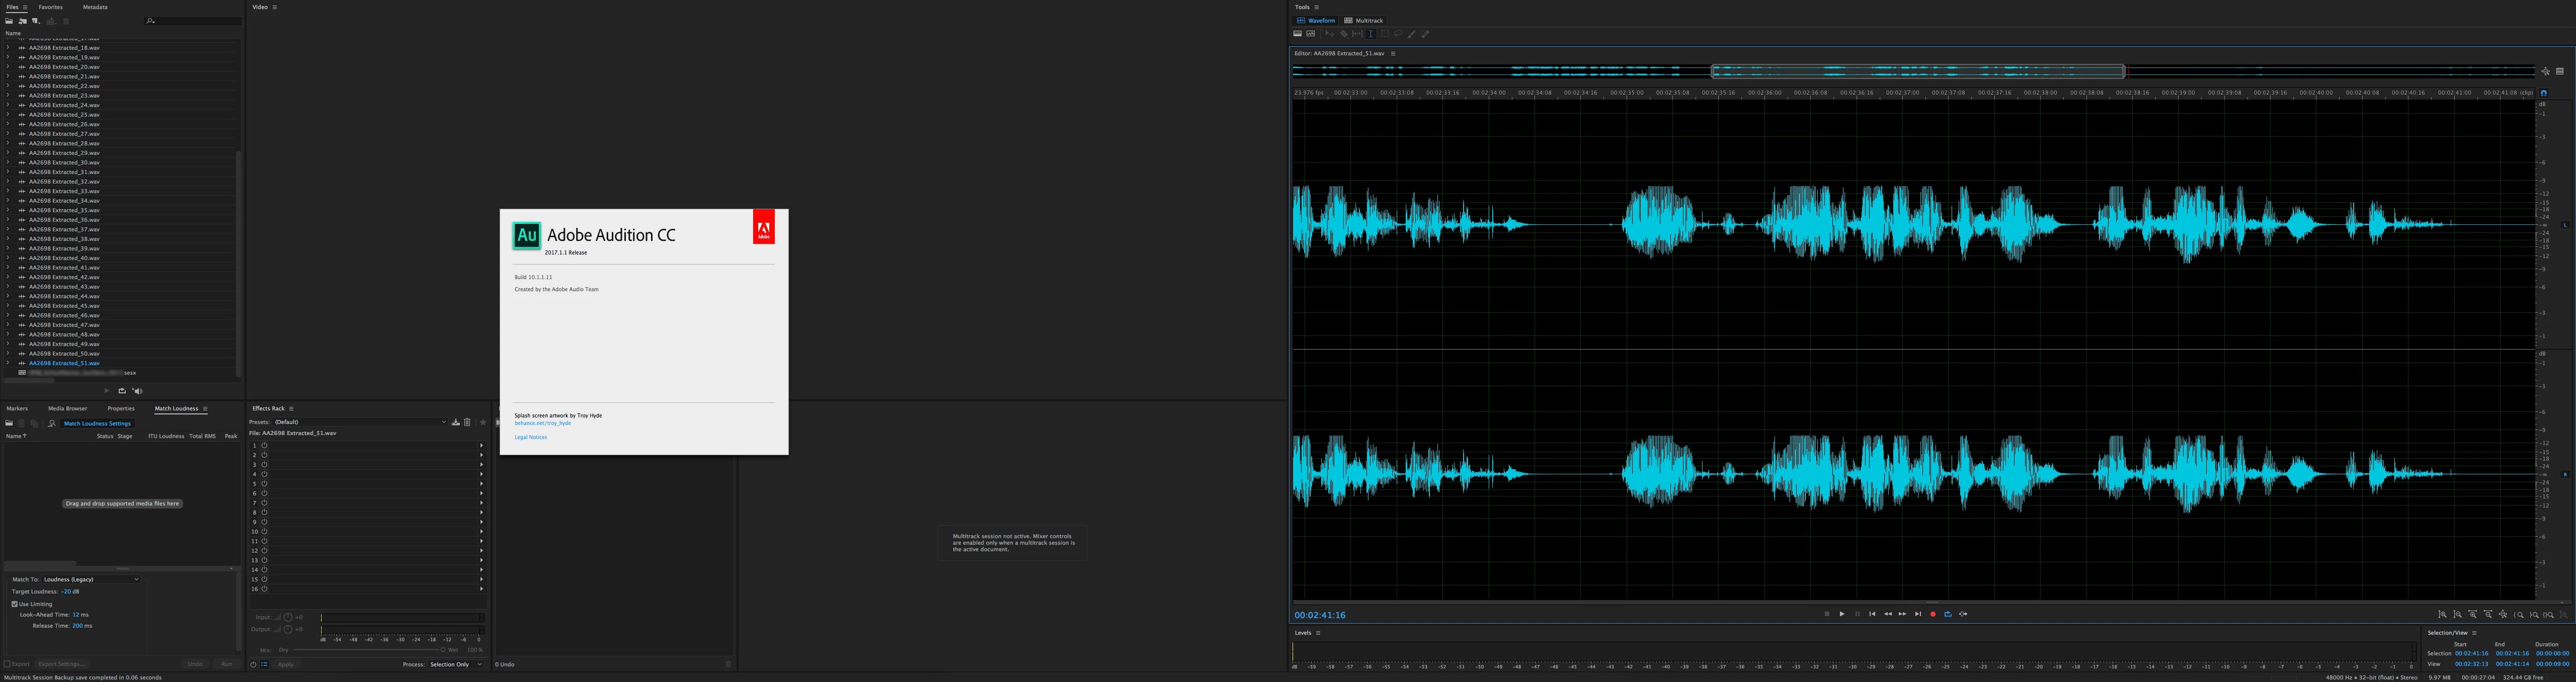
Task: Uncheck the Use Limiting checkbox
Action: point(14,604)
